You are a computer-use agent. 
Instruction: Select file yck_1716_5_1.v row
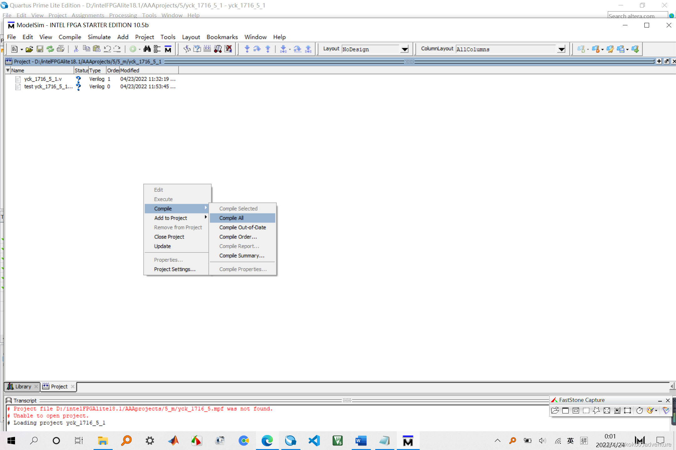tap(95, 79)
